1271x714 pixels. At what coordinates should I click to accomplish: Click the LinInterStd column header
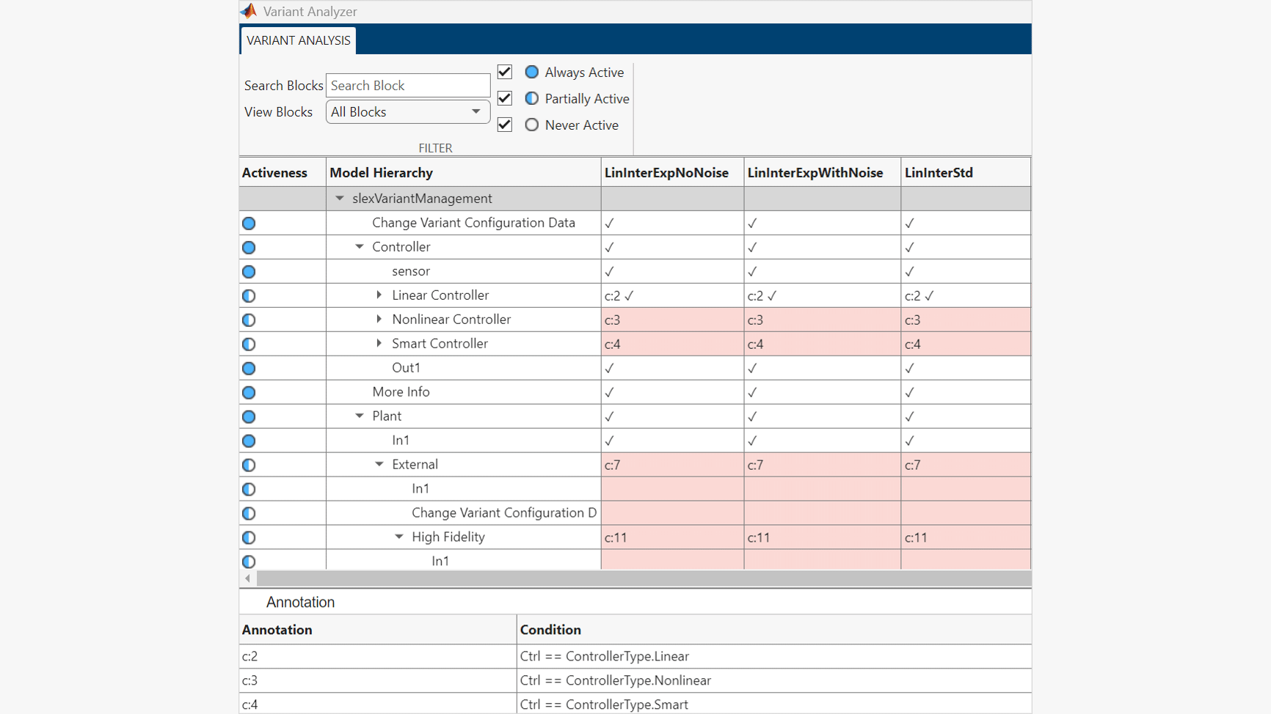(x=966, y=172)
